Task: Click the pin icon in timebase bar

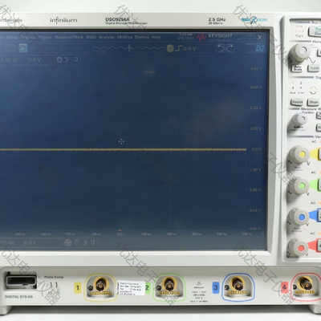Action: 92,242
